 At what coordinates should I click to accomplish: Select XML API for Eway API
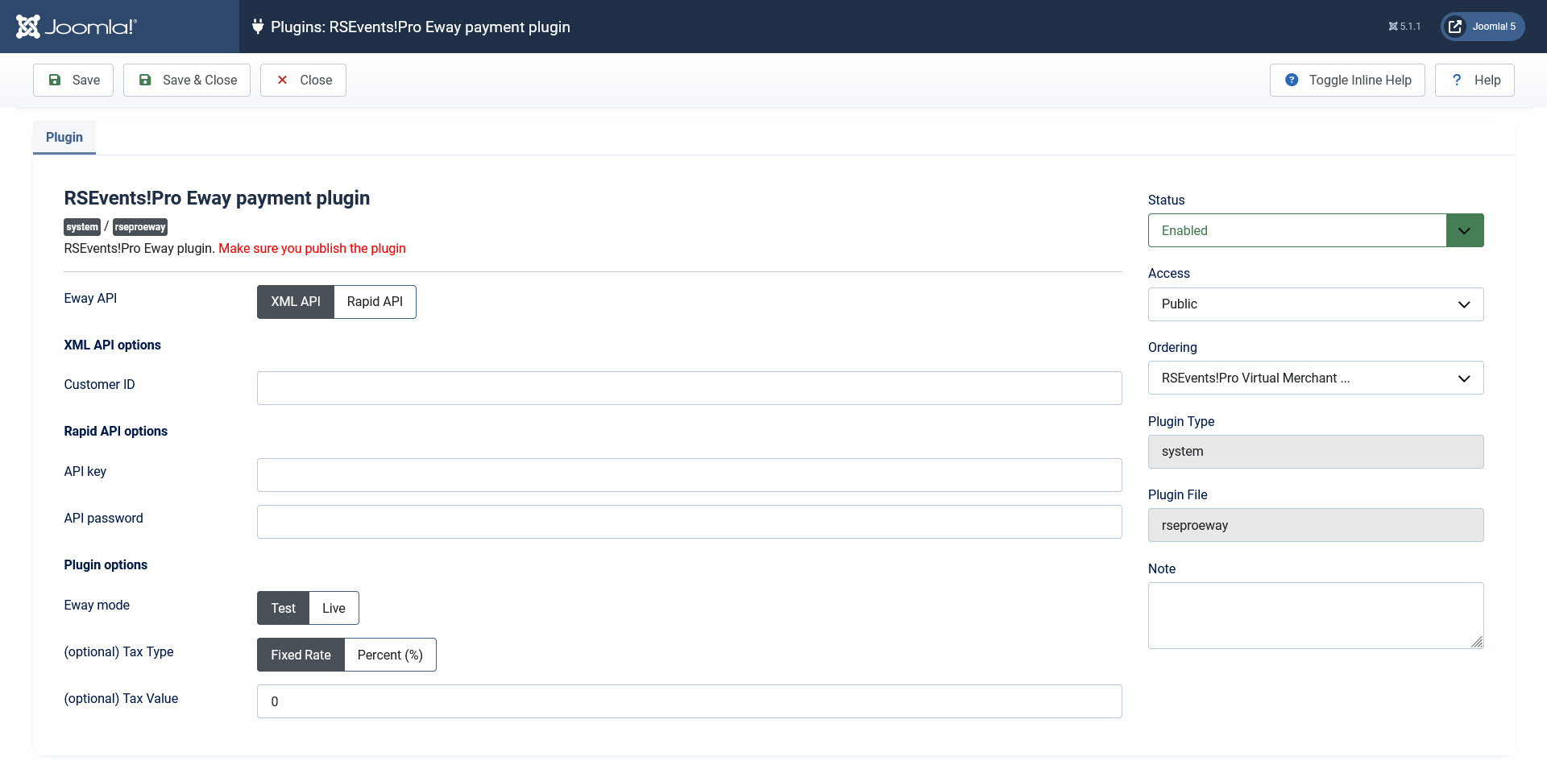tap(296, 302)
